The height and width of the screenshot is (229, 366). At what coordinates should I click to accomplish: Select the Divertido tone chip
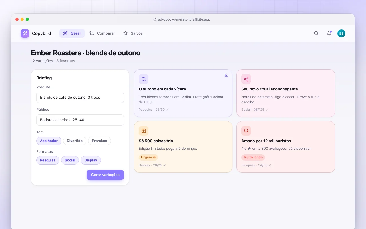point(75,141)
